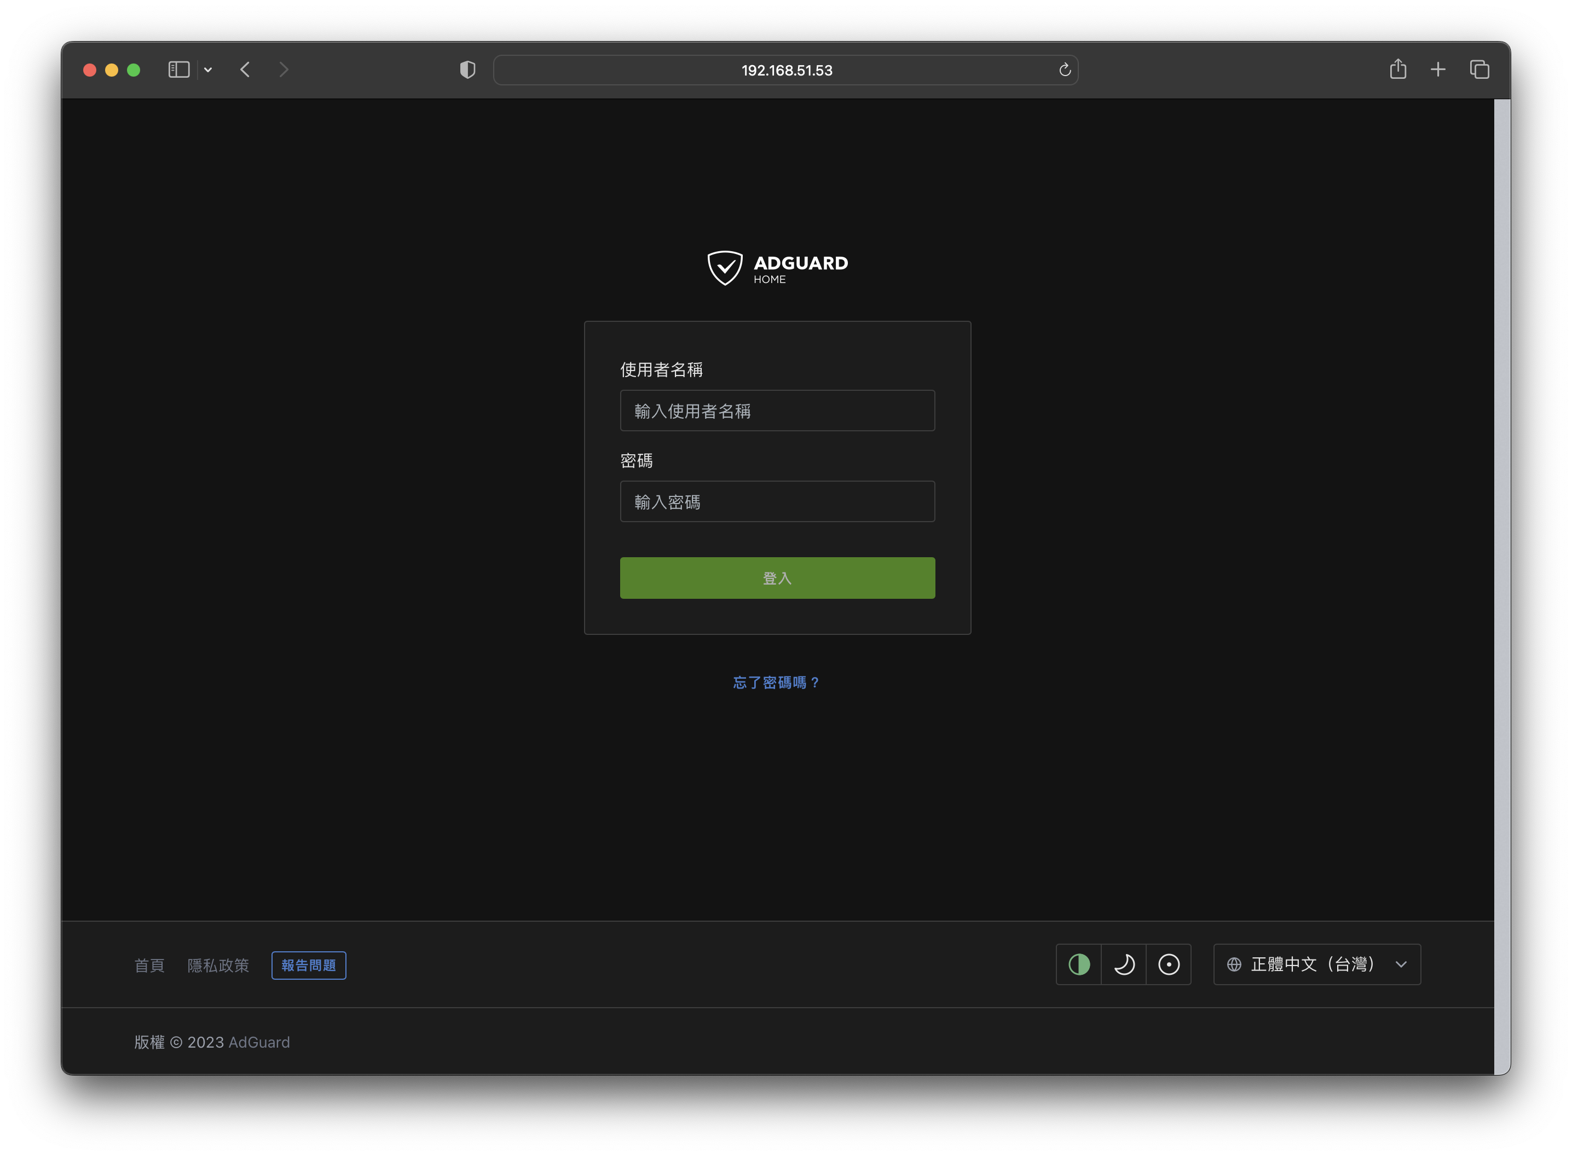Click the green 登入 login button
This screenshot has height=1156, width=1572.
[777, 578]
